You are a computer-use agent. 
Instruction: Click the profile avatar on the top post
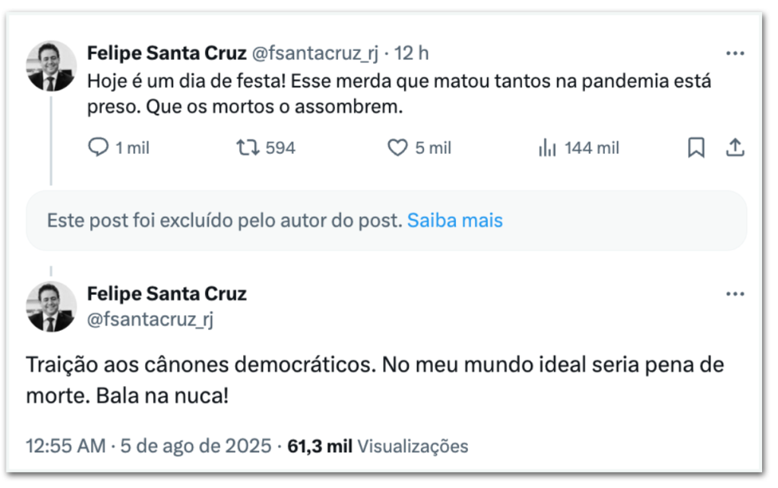pyautogui.click(x=52, y=66)
